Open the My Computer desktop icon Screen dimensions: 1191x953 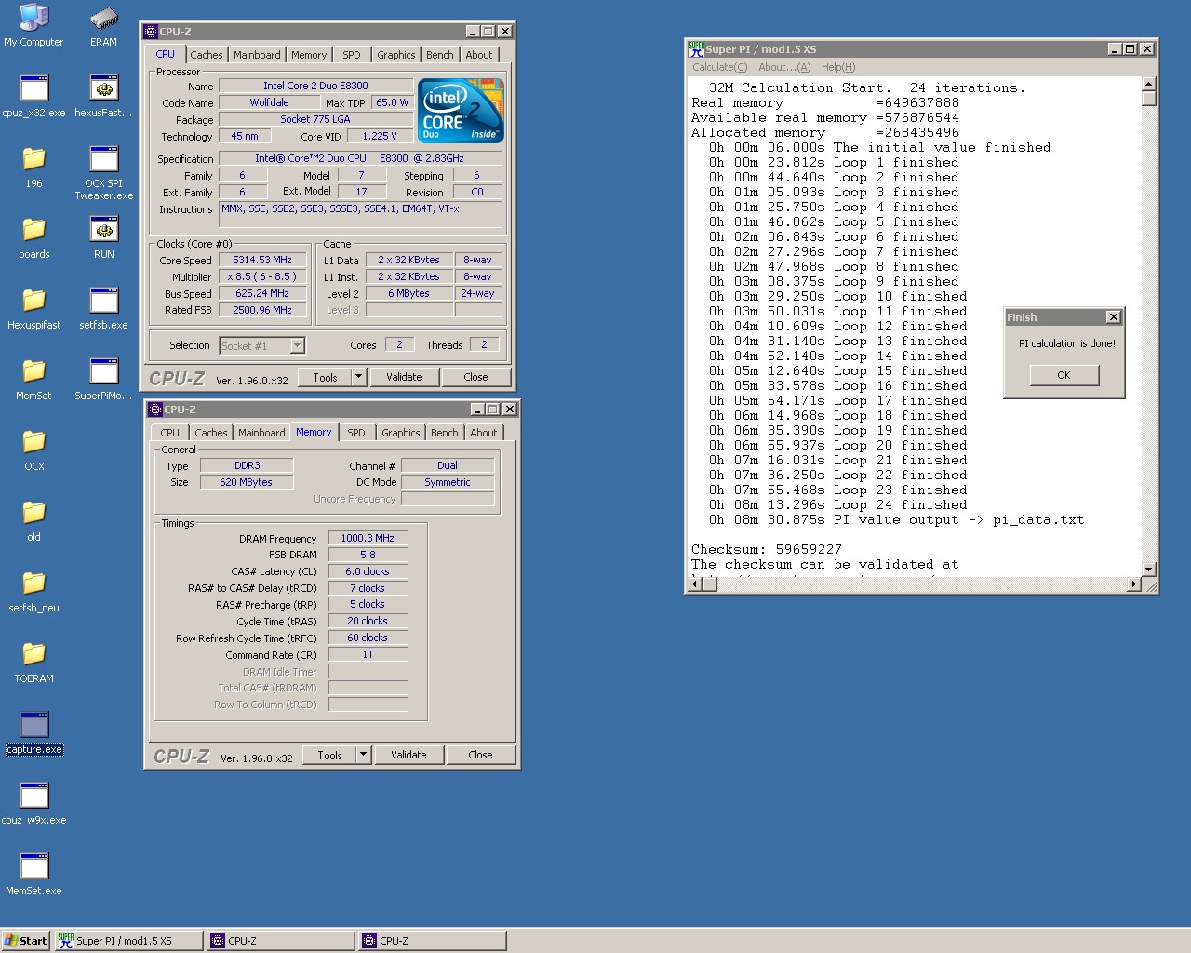point(33,26)
